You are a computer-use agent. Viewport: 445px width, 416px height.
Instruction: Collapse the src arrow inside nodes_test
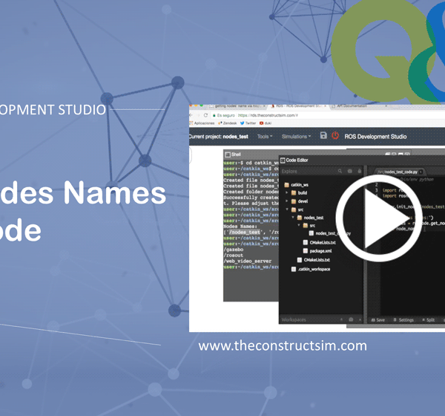299,225
